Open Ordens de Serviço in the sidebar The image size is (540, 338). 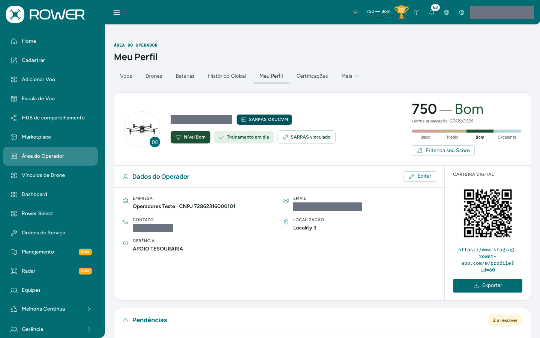point(50,233)
